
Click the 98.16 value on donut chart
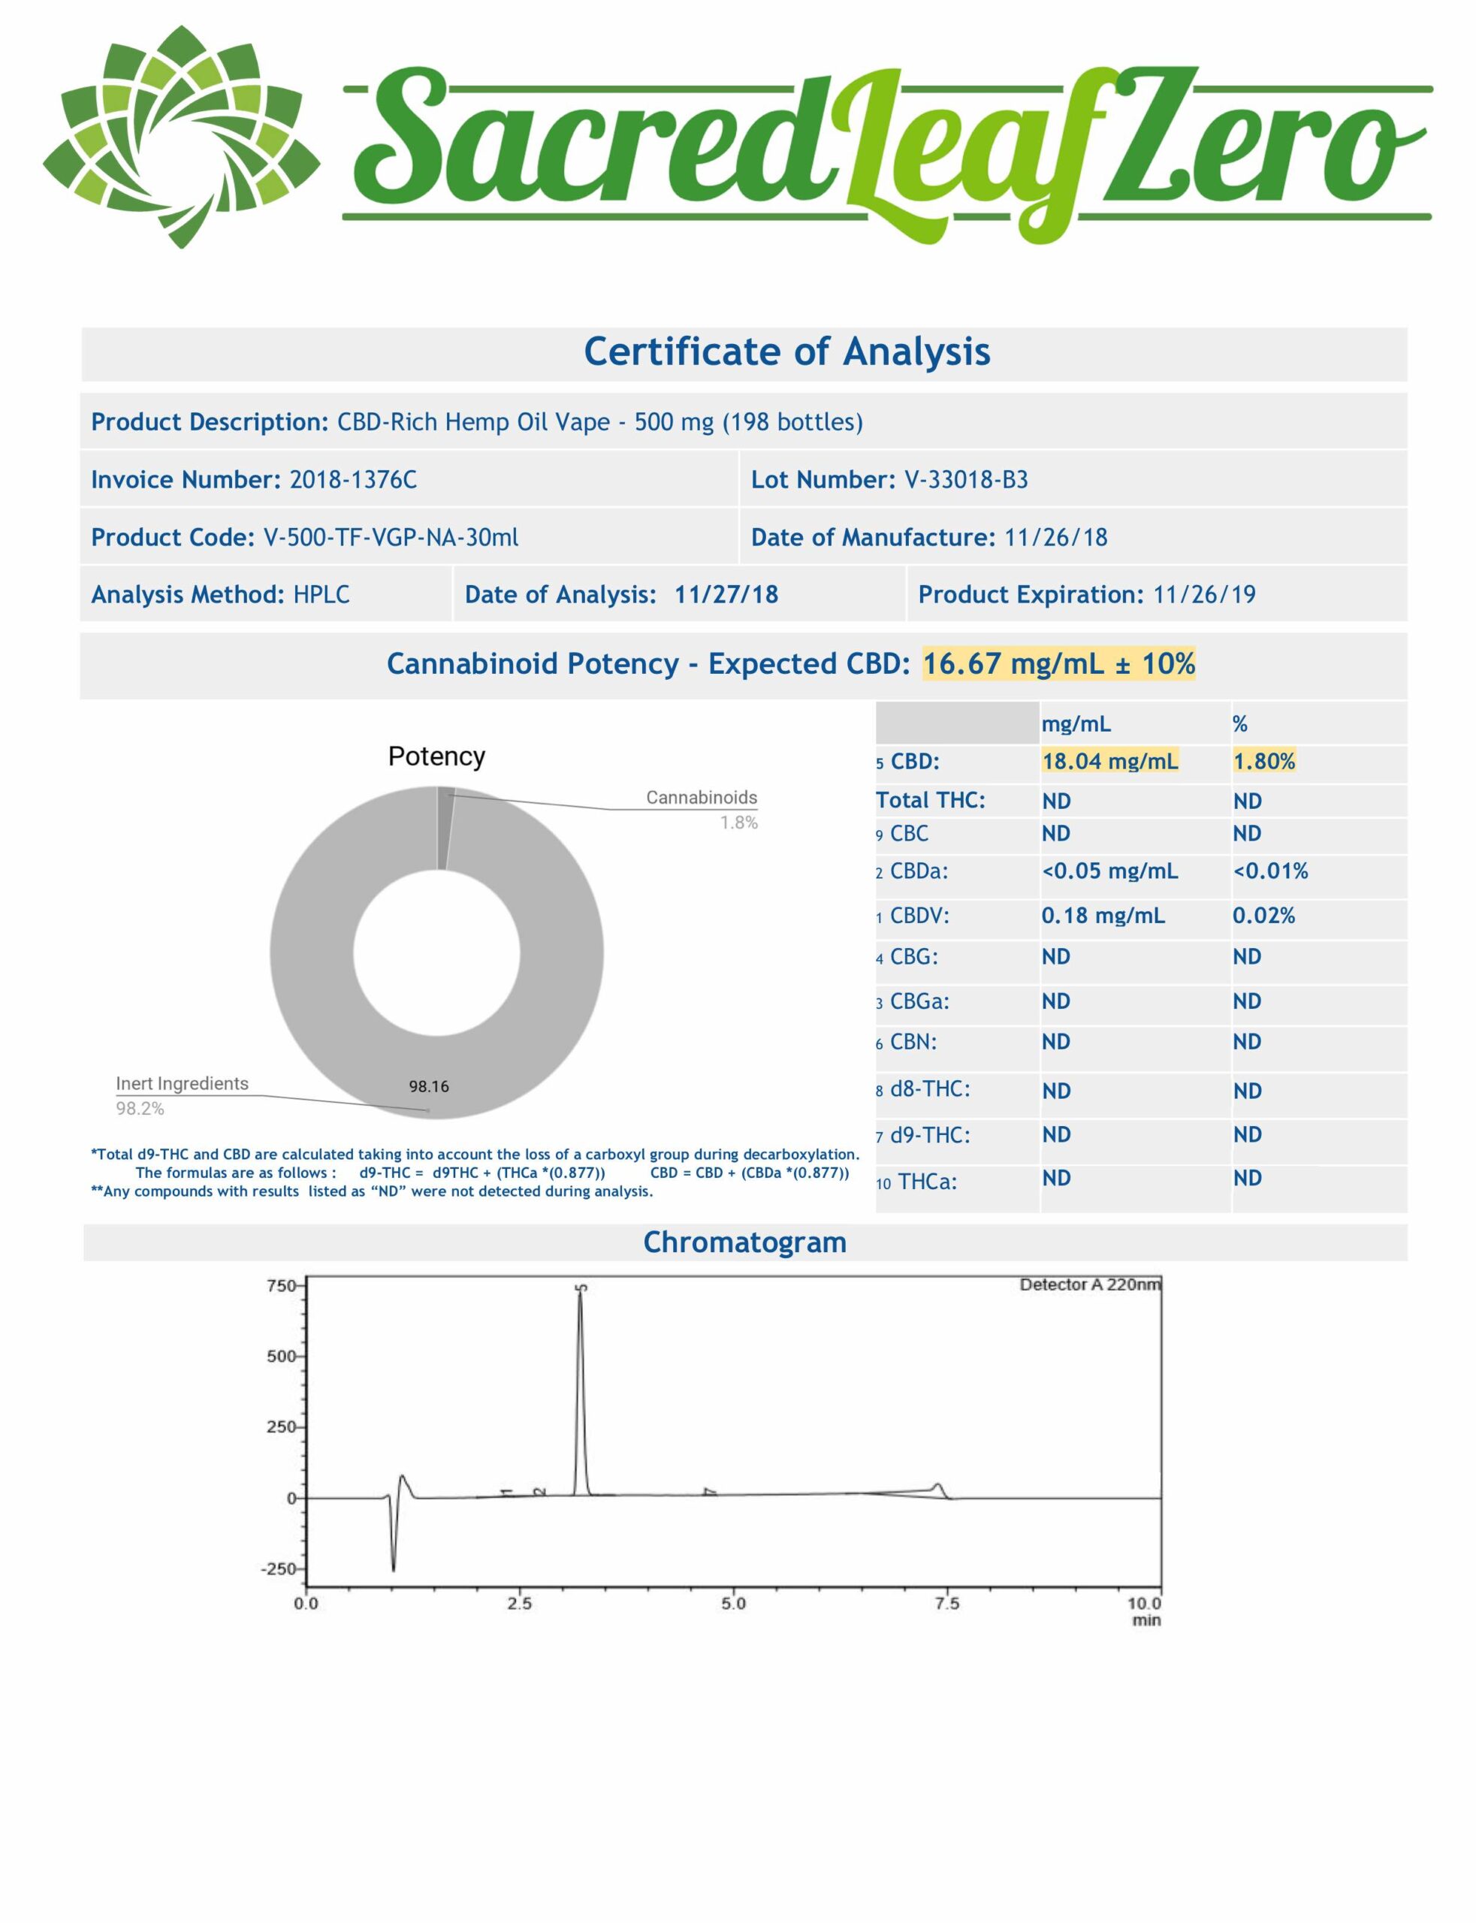[x=429, y=1087]
